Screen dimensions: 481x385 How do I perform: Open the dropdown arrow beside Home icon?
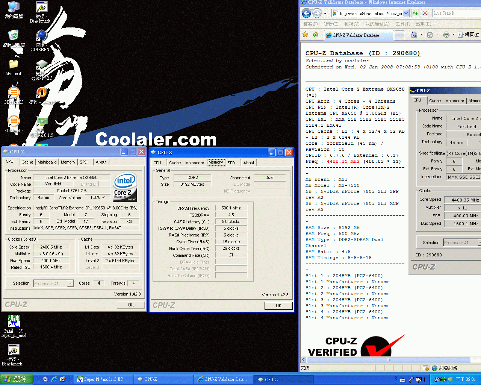pyautogui.click(x=421, y=35)
